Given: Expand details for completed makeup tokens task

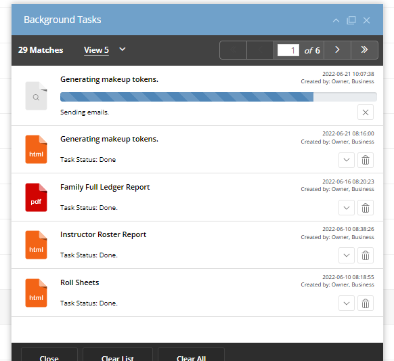Looking at the screenshot, I should 347,160.
